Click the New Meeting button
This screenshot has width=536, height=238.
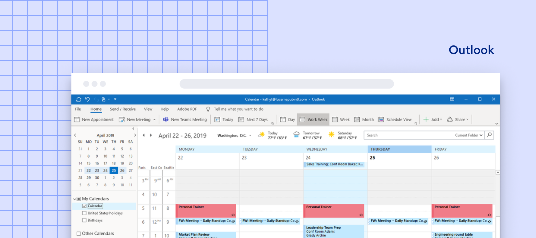(135, 120)
